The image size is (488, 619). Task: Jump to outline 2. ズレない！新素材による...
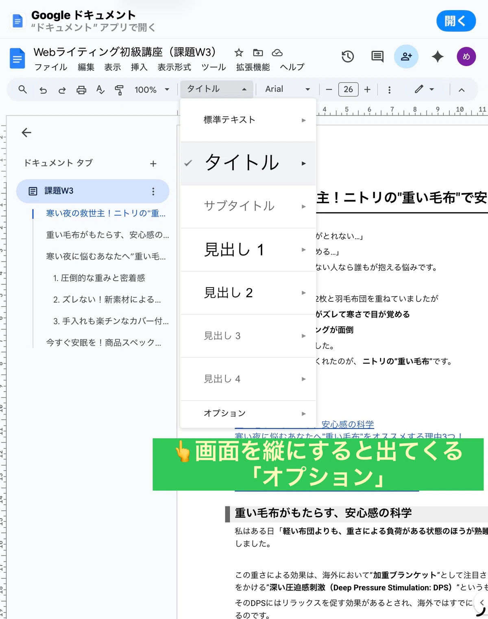pos(107,299)
